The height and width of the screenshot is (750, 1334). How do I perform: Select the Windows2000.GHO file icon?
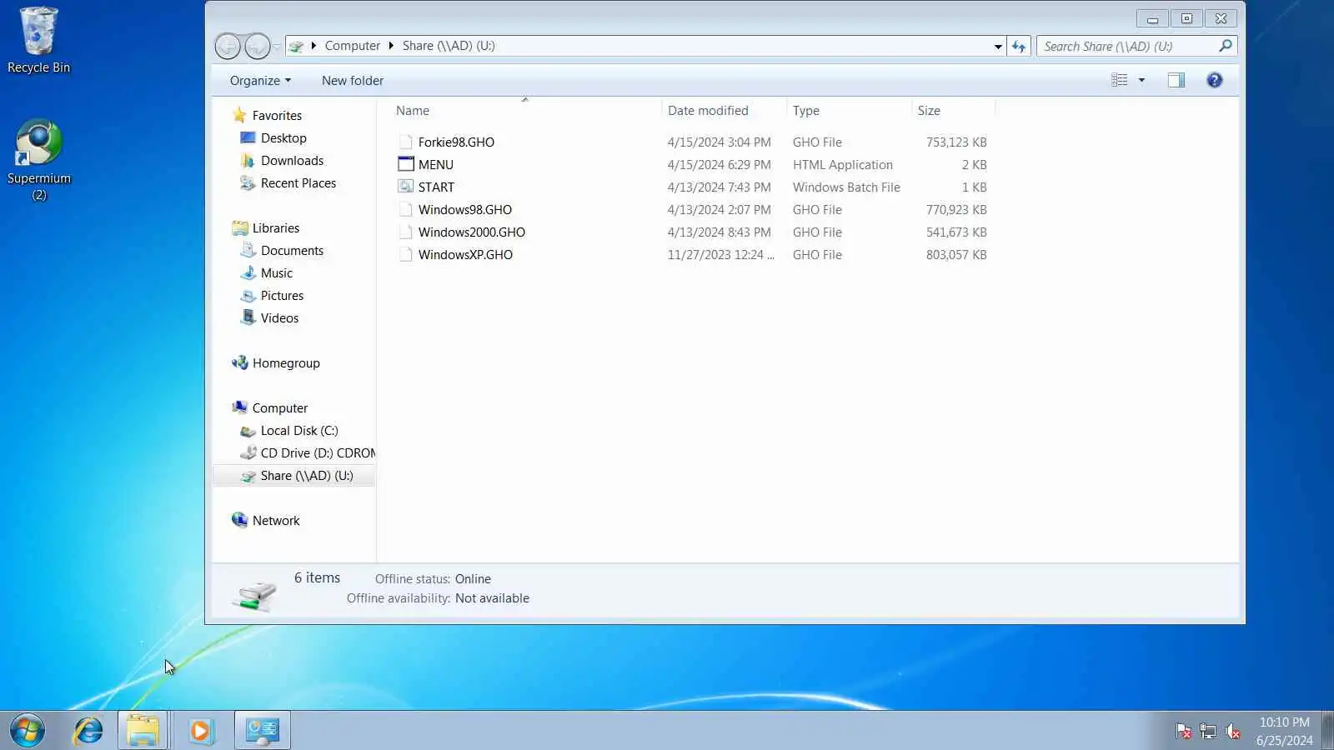pos(405,232)
